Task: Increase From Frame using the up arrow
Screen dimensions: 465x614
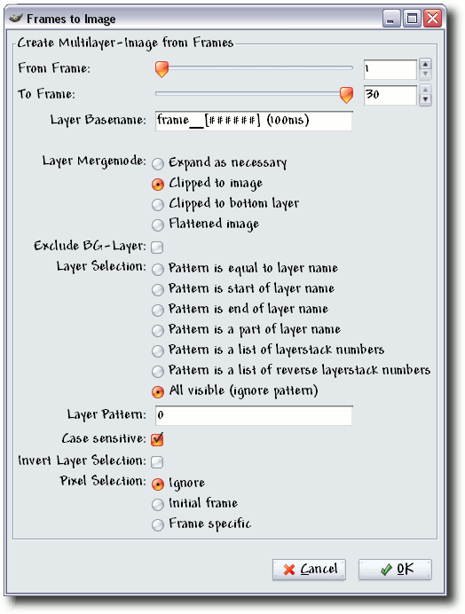Action: click(425, 64)
